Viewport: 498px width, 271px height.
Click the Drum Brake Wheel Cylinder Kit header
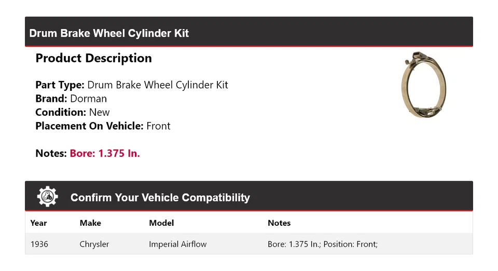pyautogui.click(x=109, y=33)
